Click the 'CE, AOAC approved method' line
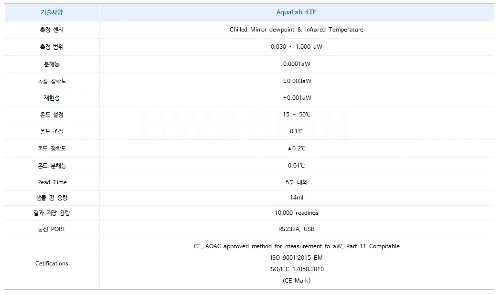Viewport: 501px width, 295px height. pyautogui.click(x=297, y=246)
